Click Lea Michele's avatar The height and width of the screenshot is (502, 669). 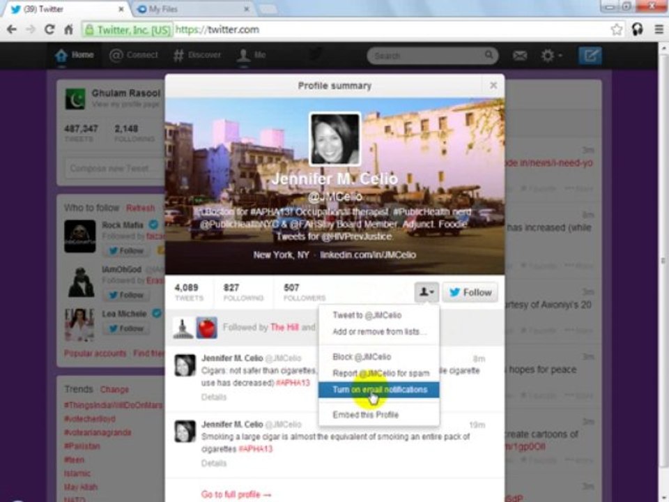[x=79, y=325]
